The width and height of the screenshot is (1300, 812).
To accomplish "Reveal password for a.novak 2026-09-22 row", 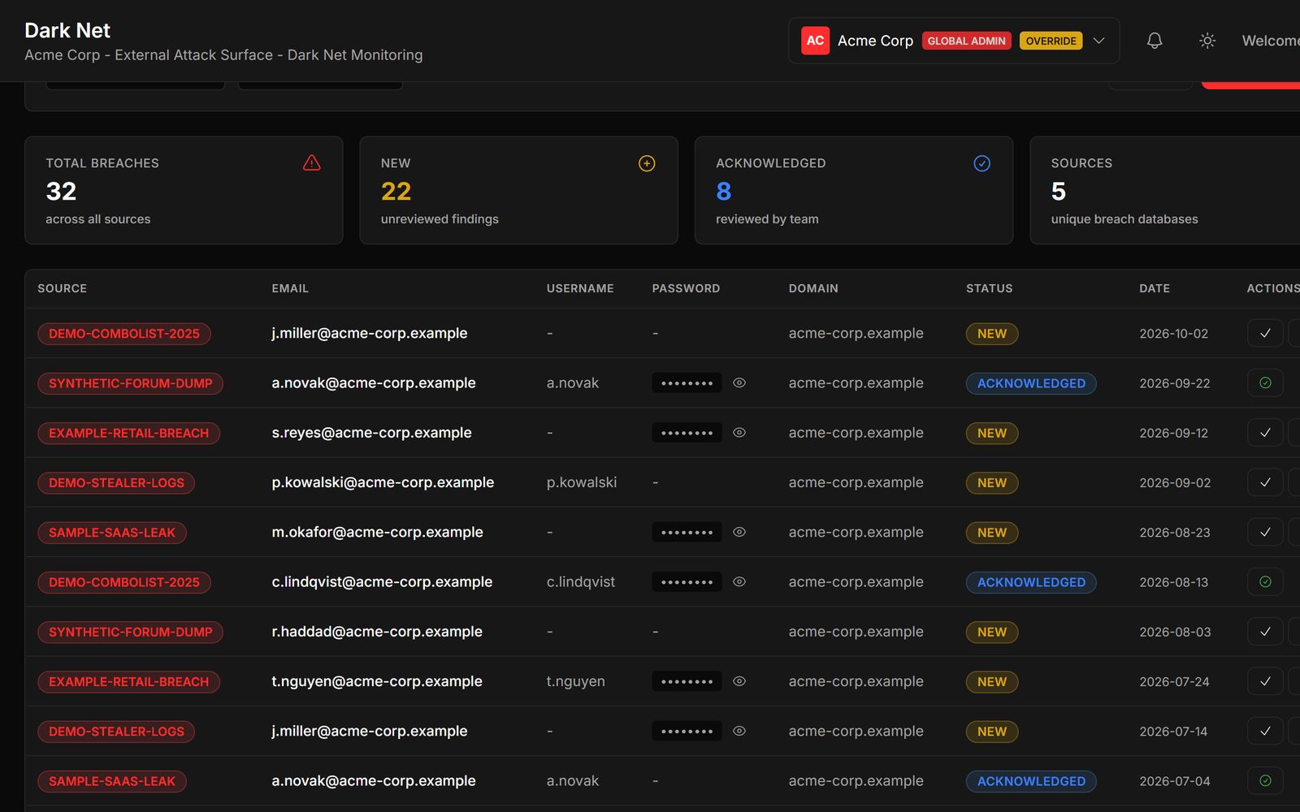I will pyautogui.click(x=739, y=382).
